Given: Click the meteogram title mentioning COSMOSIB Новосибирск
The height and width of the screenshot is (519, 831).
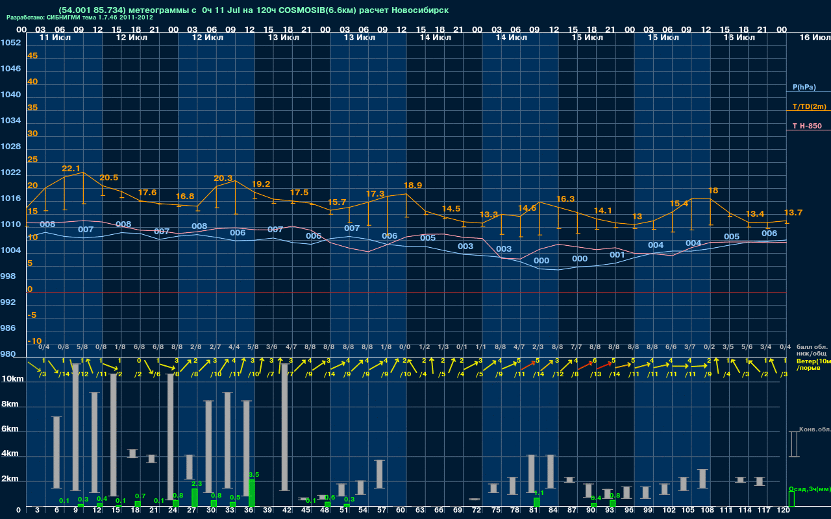Looking at the screenshot, I should 253,10.
